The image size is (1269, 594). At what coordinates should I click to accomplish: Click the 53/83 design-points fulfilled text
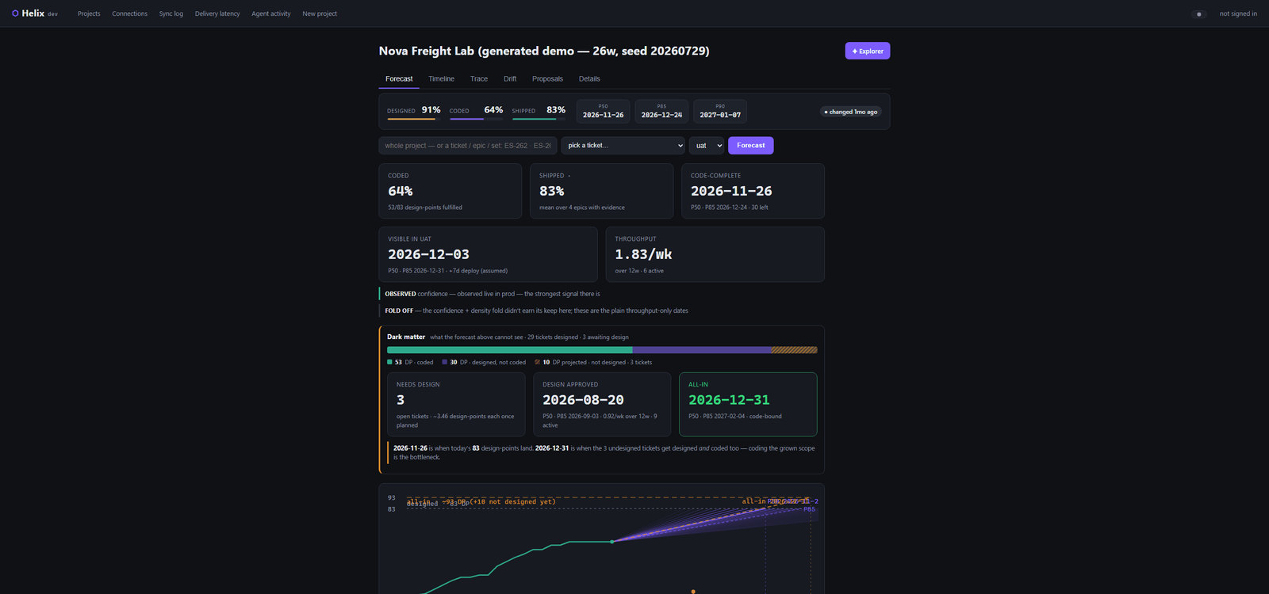[x=425, y=208]
